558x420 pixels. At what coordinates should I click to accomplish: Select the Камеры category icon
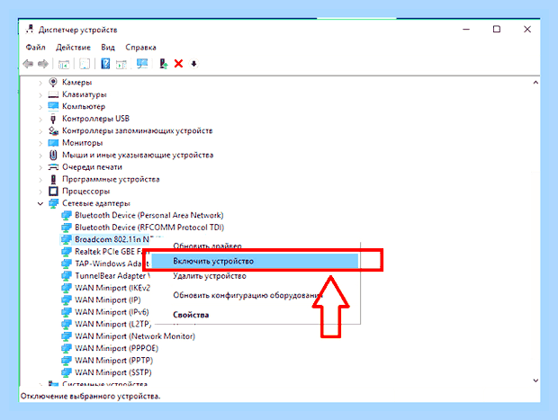click(53, 82)
